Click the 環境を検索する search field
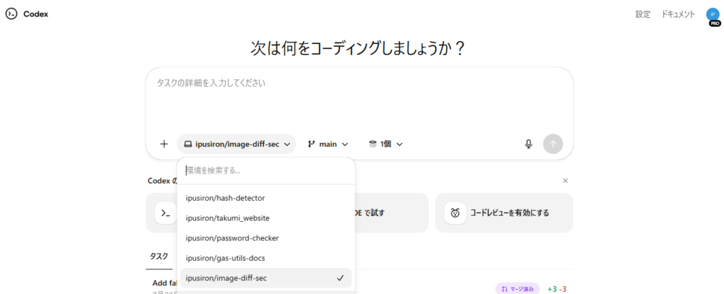The height and width of the screenshot is (294, 724). tap(265, 170)
